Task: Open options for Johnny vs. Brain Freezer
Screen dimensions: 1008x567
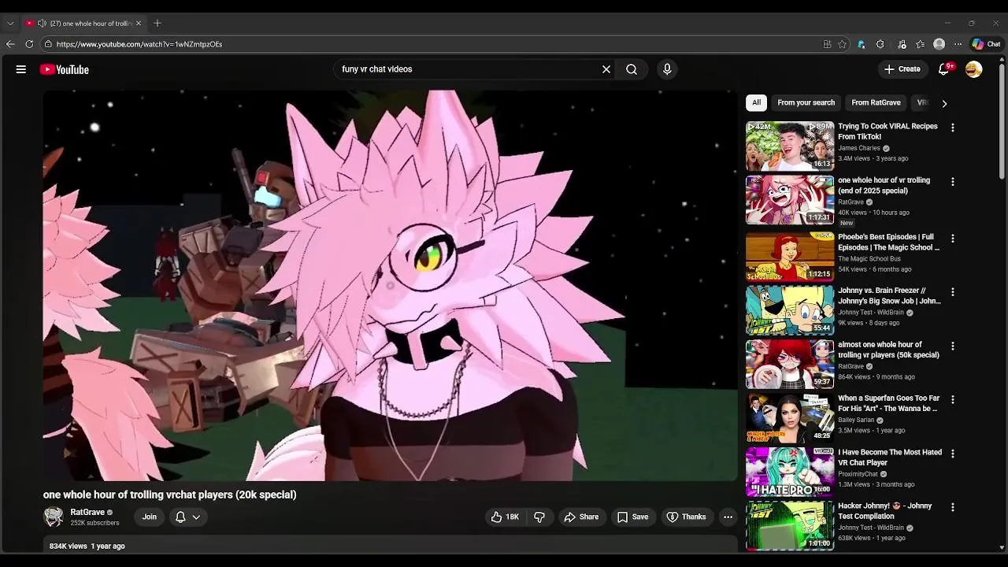Action: pyautogui.click(x=953, y=291)
